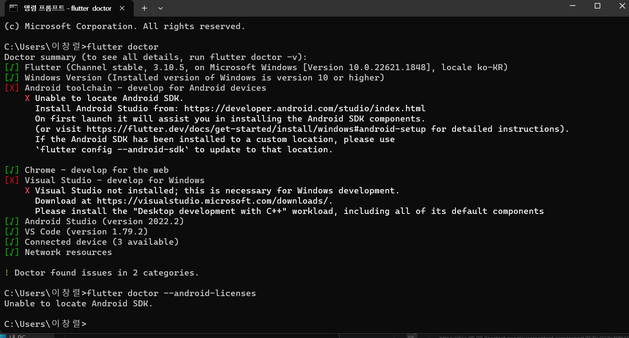Open a new terminal tab with plus button
Viewport: 629px width, 338px height.
(x=144, y=8)
